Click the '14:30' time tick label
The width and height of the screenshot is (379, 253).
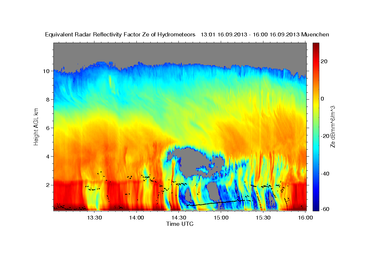179,218
